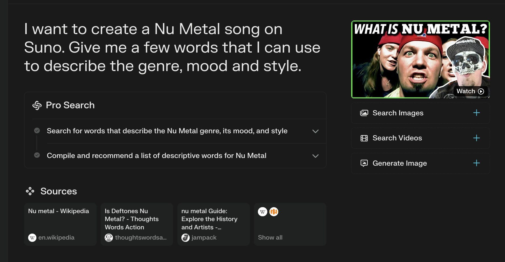This screenshot has width=505, height=262.
Task: Click the Generate Image label
Action: coord(400,163)
